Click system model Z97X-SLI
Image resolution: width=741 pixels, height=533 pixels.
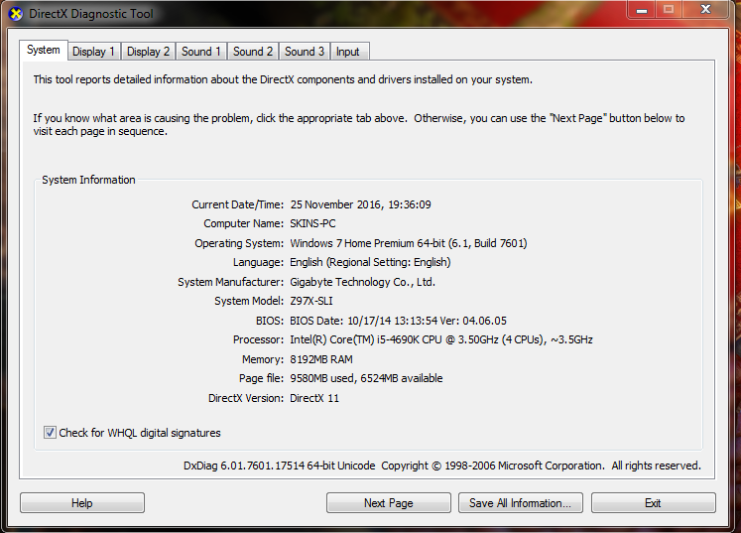tap(311, 301)
